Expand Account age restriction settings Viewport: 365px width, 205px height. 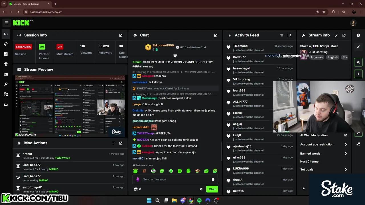click(323, 144)
